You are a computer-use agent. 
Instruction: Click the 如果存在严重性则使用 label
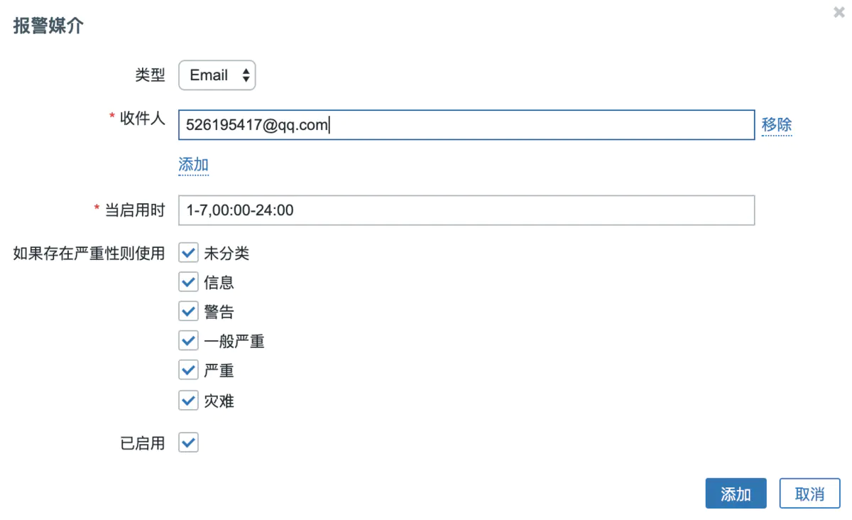(89, 253)
